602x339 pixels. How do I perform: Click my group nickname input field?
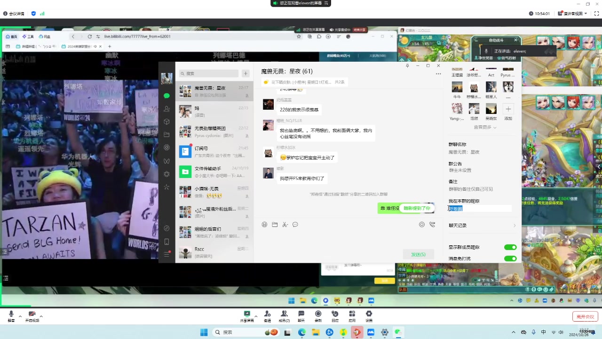tap(480, 209)
